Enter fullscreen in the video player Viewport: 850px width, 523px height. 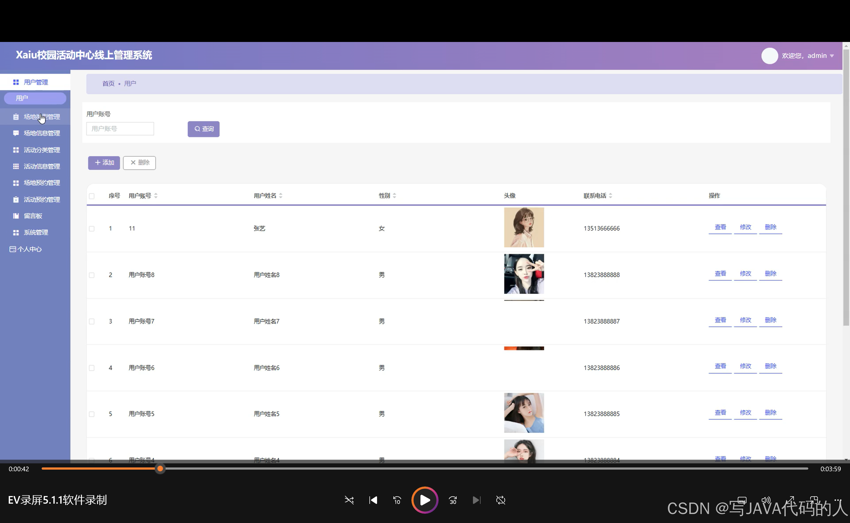tap(790, 500)
